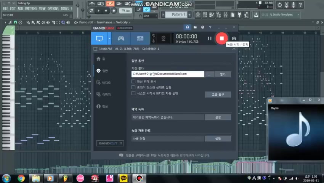This screenshot has width=324, height=183.
Task: Click the BANDICUT link button
Action: [x=110, y=143]
